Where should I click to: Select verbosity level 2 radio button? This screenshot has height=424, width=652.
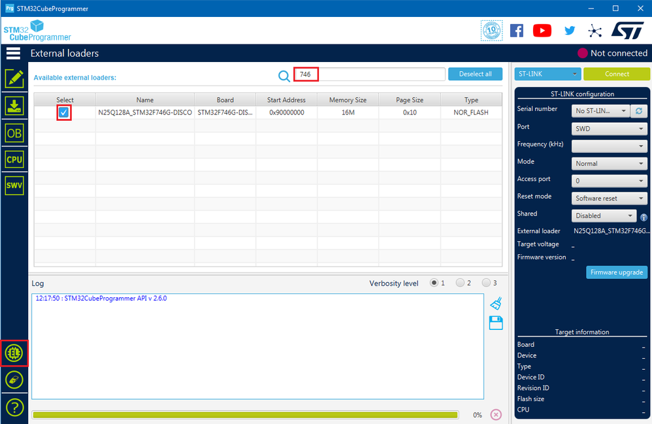[x=460, y=283]
